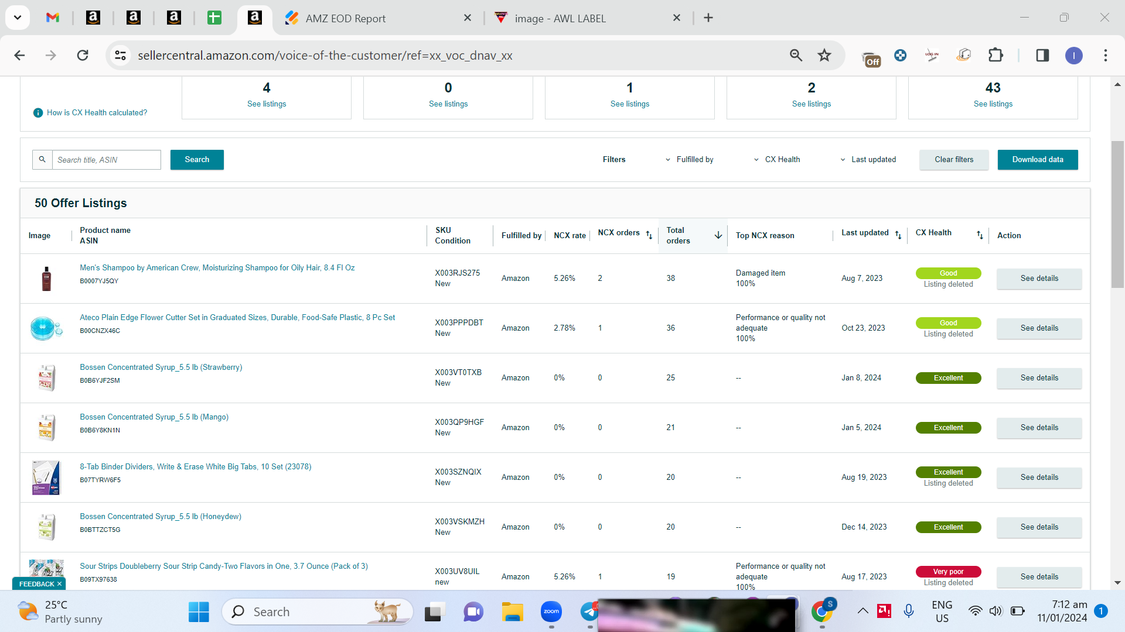Screen dimensions: 1125x632
Task: Open the Chrome three-dot menu
Action: pos(1106,56)
